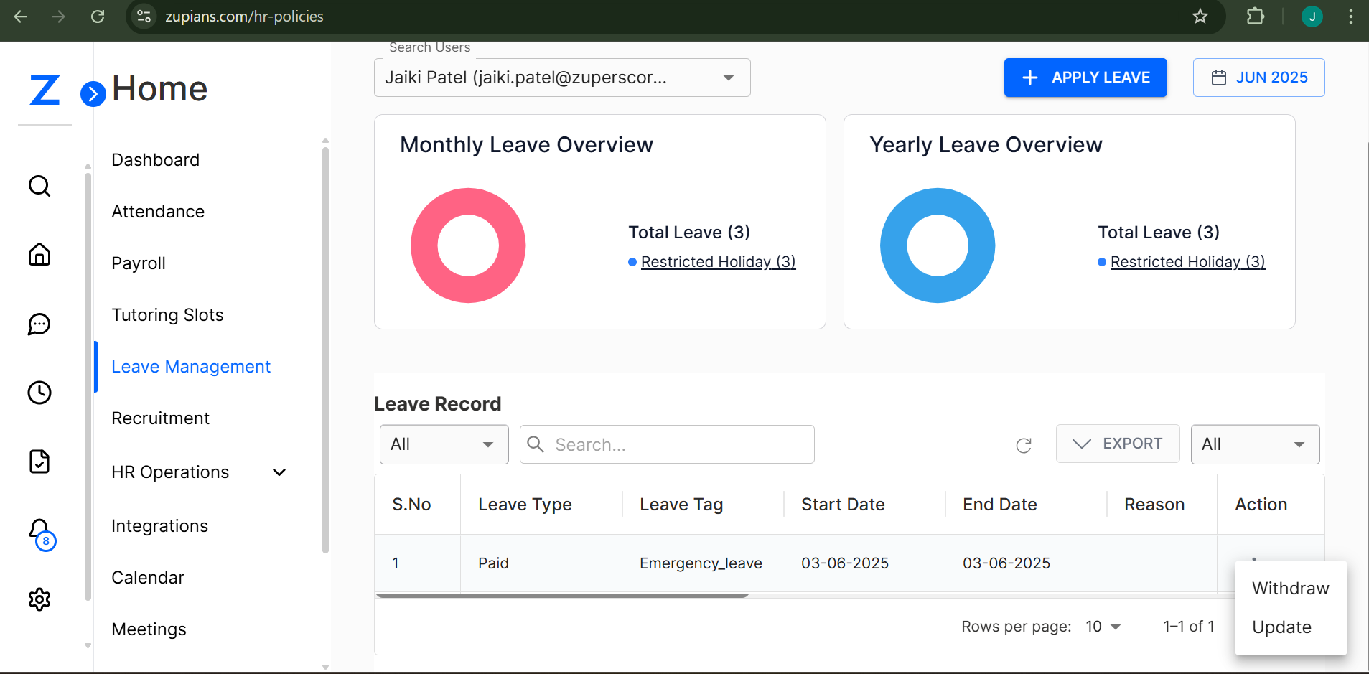Open the Restricted Holiday (3) link

click(719, 261)
